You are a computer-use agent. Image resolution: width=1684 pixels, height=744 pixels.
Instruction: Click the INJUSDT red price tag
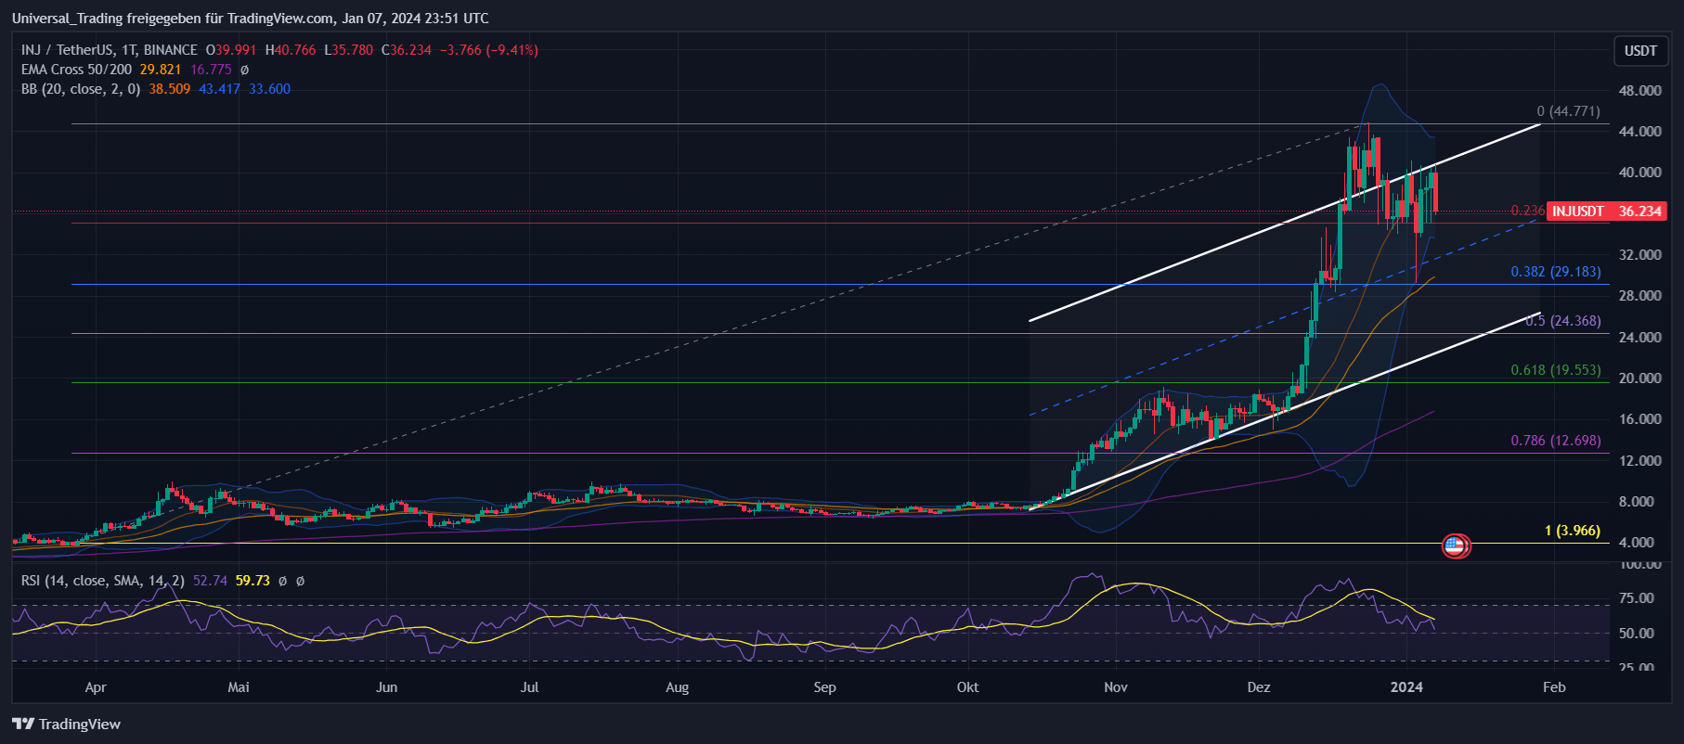pyautogui.click(x=1607, y=212)
